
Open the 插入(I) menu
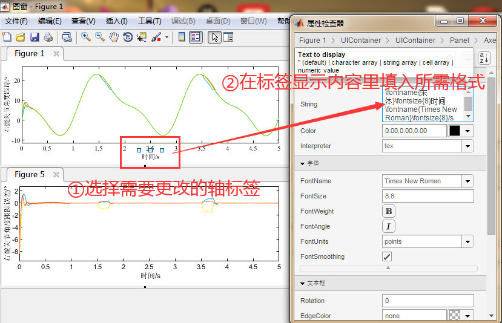coord(116,21)
